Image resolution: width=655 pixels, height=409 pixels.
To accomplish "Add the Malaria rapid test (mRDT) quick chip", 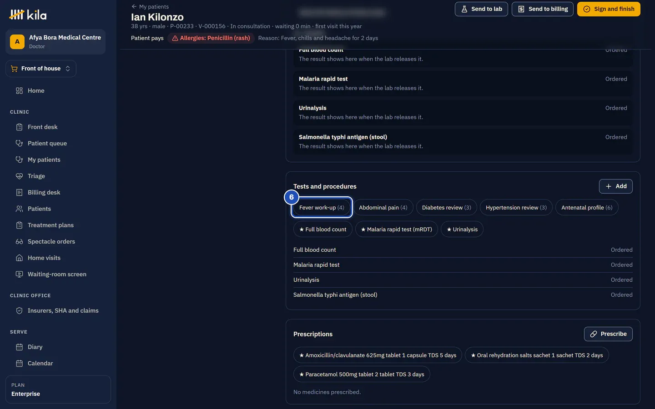I will coord(397,229).
